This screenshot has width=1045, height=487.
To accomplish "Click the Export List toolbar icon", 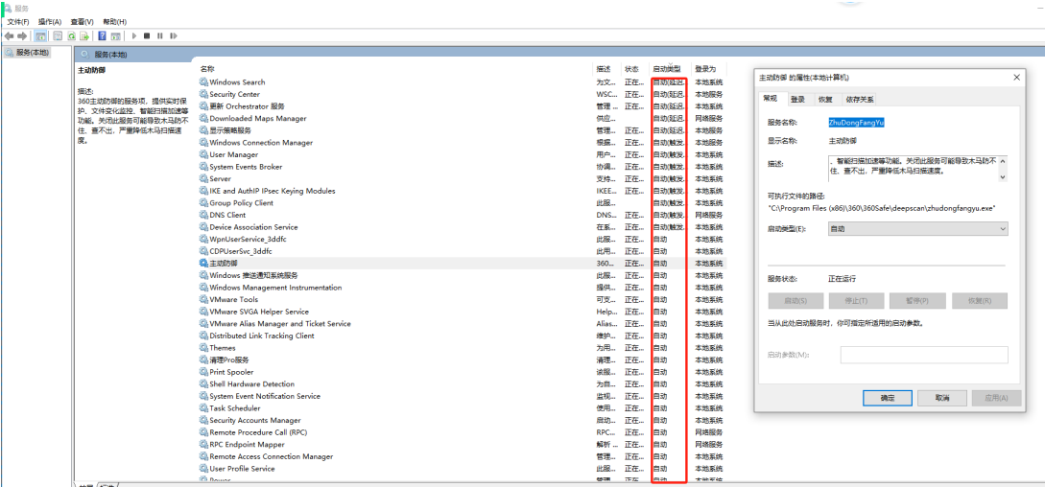I will point(84,36).
